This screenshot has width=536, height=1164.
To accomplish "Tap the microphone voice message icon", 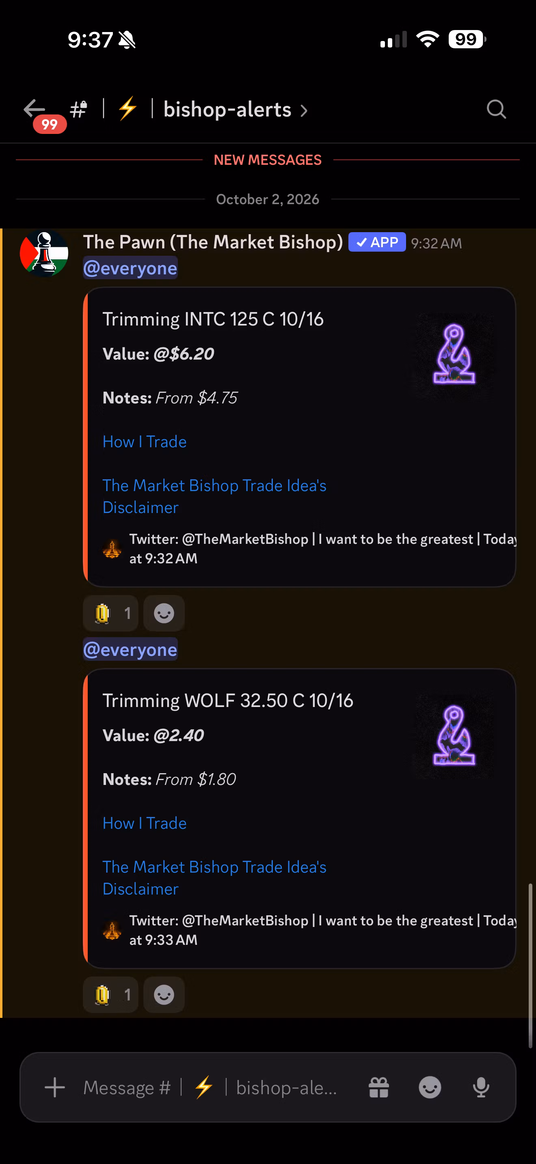I will tap(481, 1087).
